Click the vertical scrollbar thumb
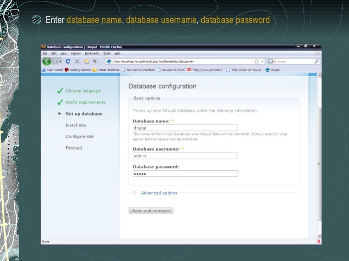 point(319,164)
